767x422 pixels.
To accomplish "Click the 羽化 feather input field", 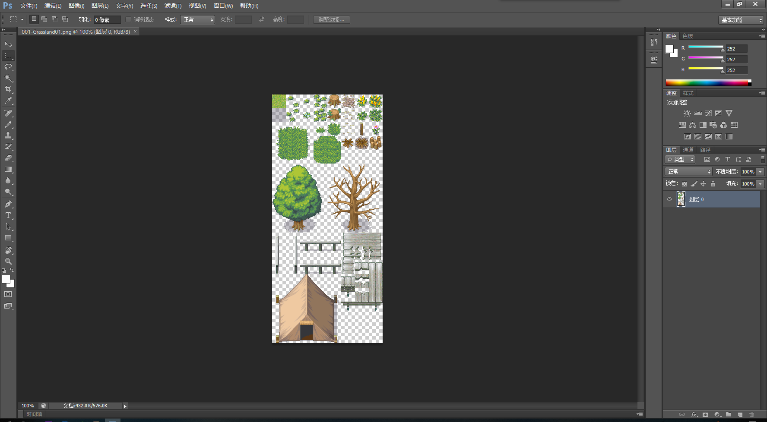I will [107, 20].
